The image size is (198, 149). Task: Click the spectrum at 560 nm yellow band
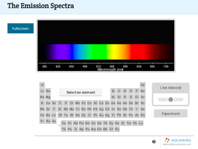pos(112,52)
